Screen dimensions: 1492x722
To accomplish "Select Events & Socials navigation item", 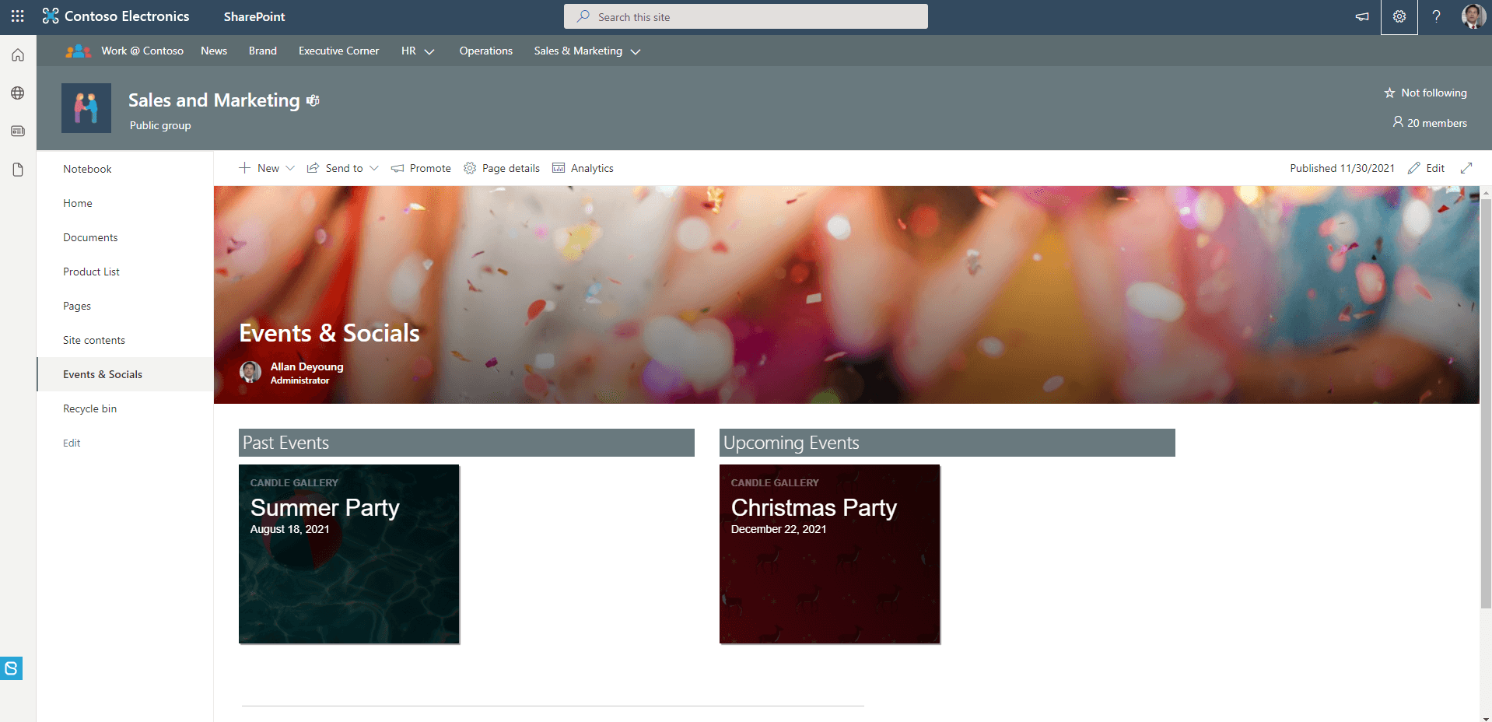I will [x=125, y=374].
